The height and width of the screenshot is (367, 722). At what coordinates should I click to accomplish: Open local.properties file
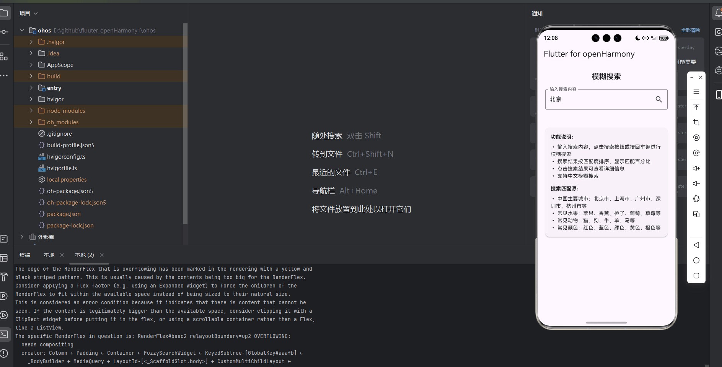click(67, 179)
